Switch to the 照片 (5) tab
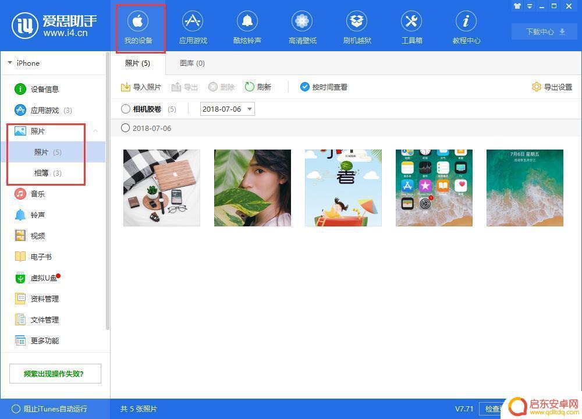Image resolution: width=582 pixels, height=419 pixels. pos(137,63)
